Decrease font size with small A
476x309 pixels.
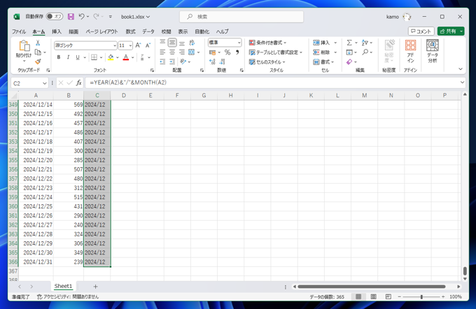point(148,45)
